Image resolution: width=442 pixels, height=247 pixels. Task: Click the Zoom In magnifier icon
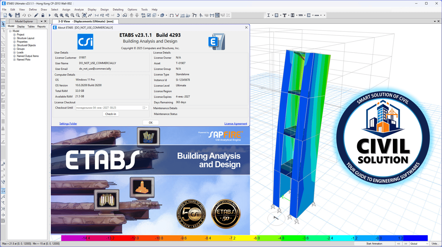coord(72,15)
